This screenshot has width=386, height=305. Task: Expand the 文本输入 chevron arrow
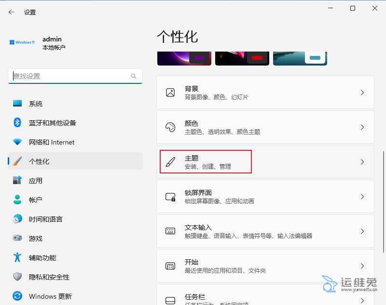[362, 231]
